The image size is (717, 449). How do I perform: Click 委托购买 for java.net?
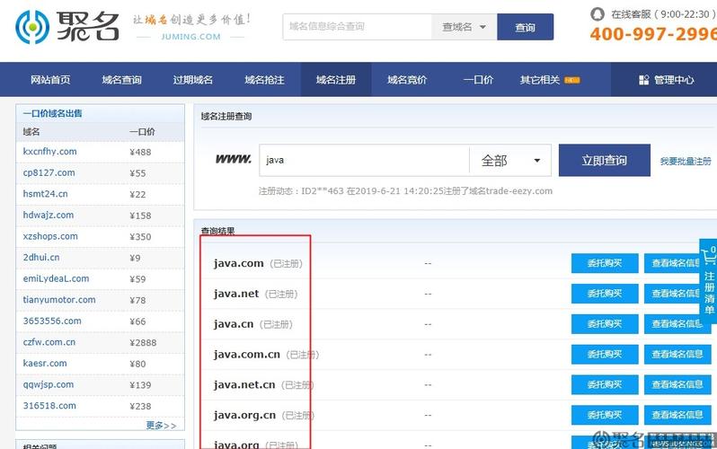click(x=605, y=294)
